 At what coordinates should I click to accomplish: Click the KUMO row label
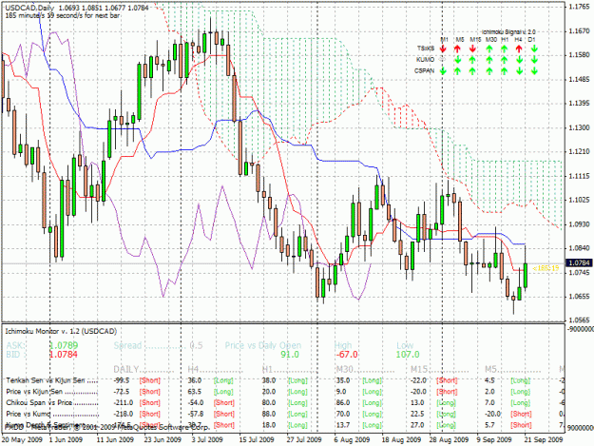[x=426, y=60]
